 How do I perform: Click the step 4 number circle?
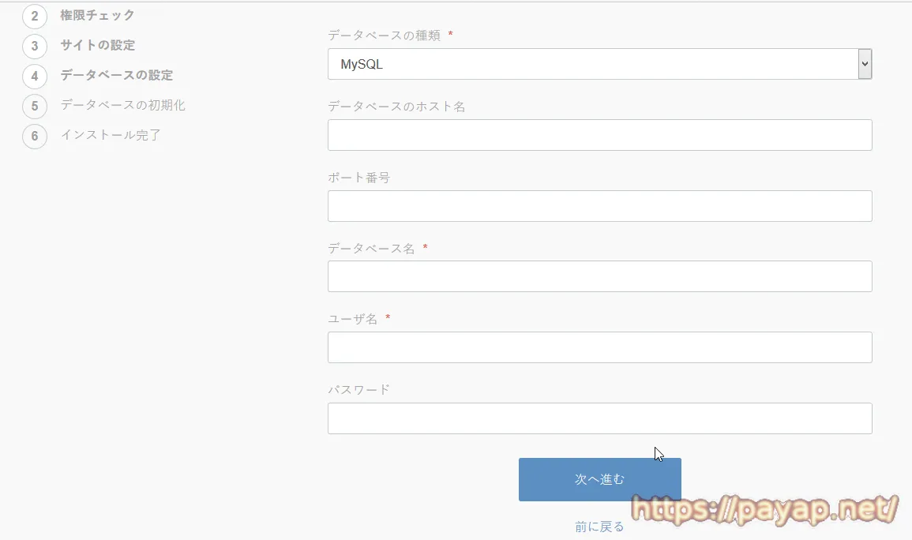(x=35, y=76)
